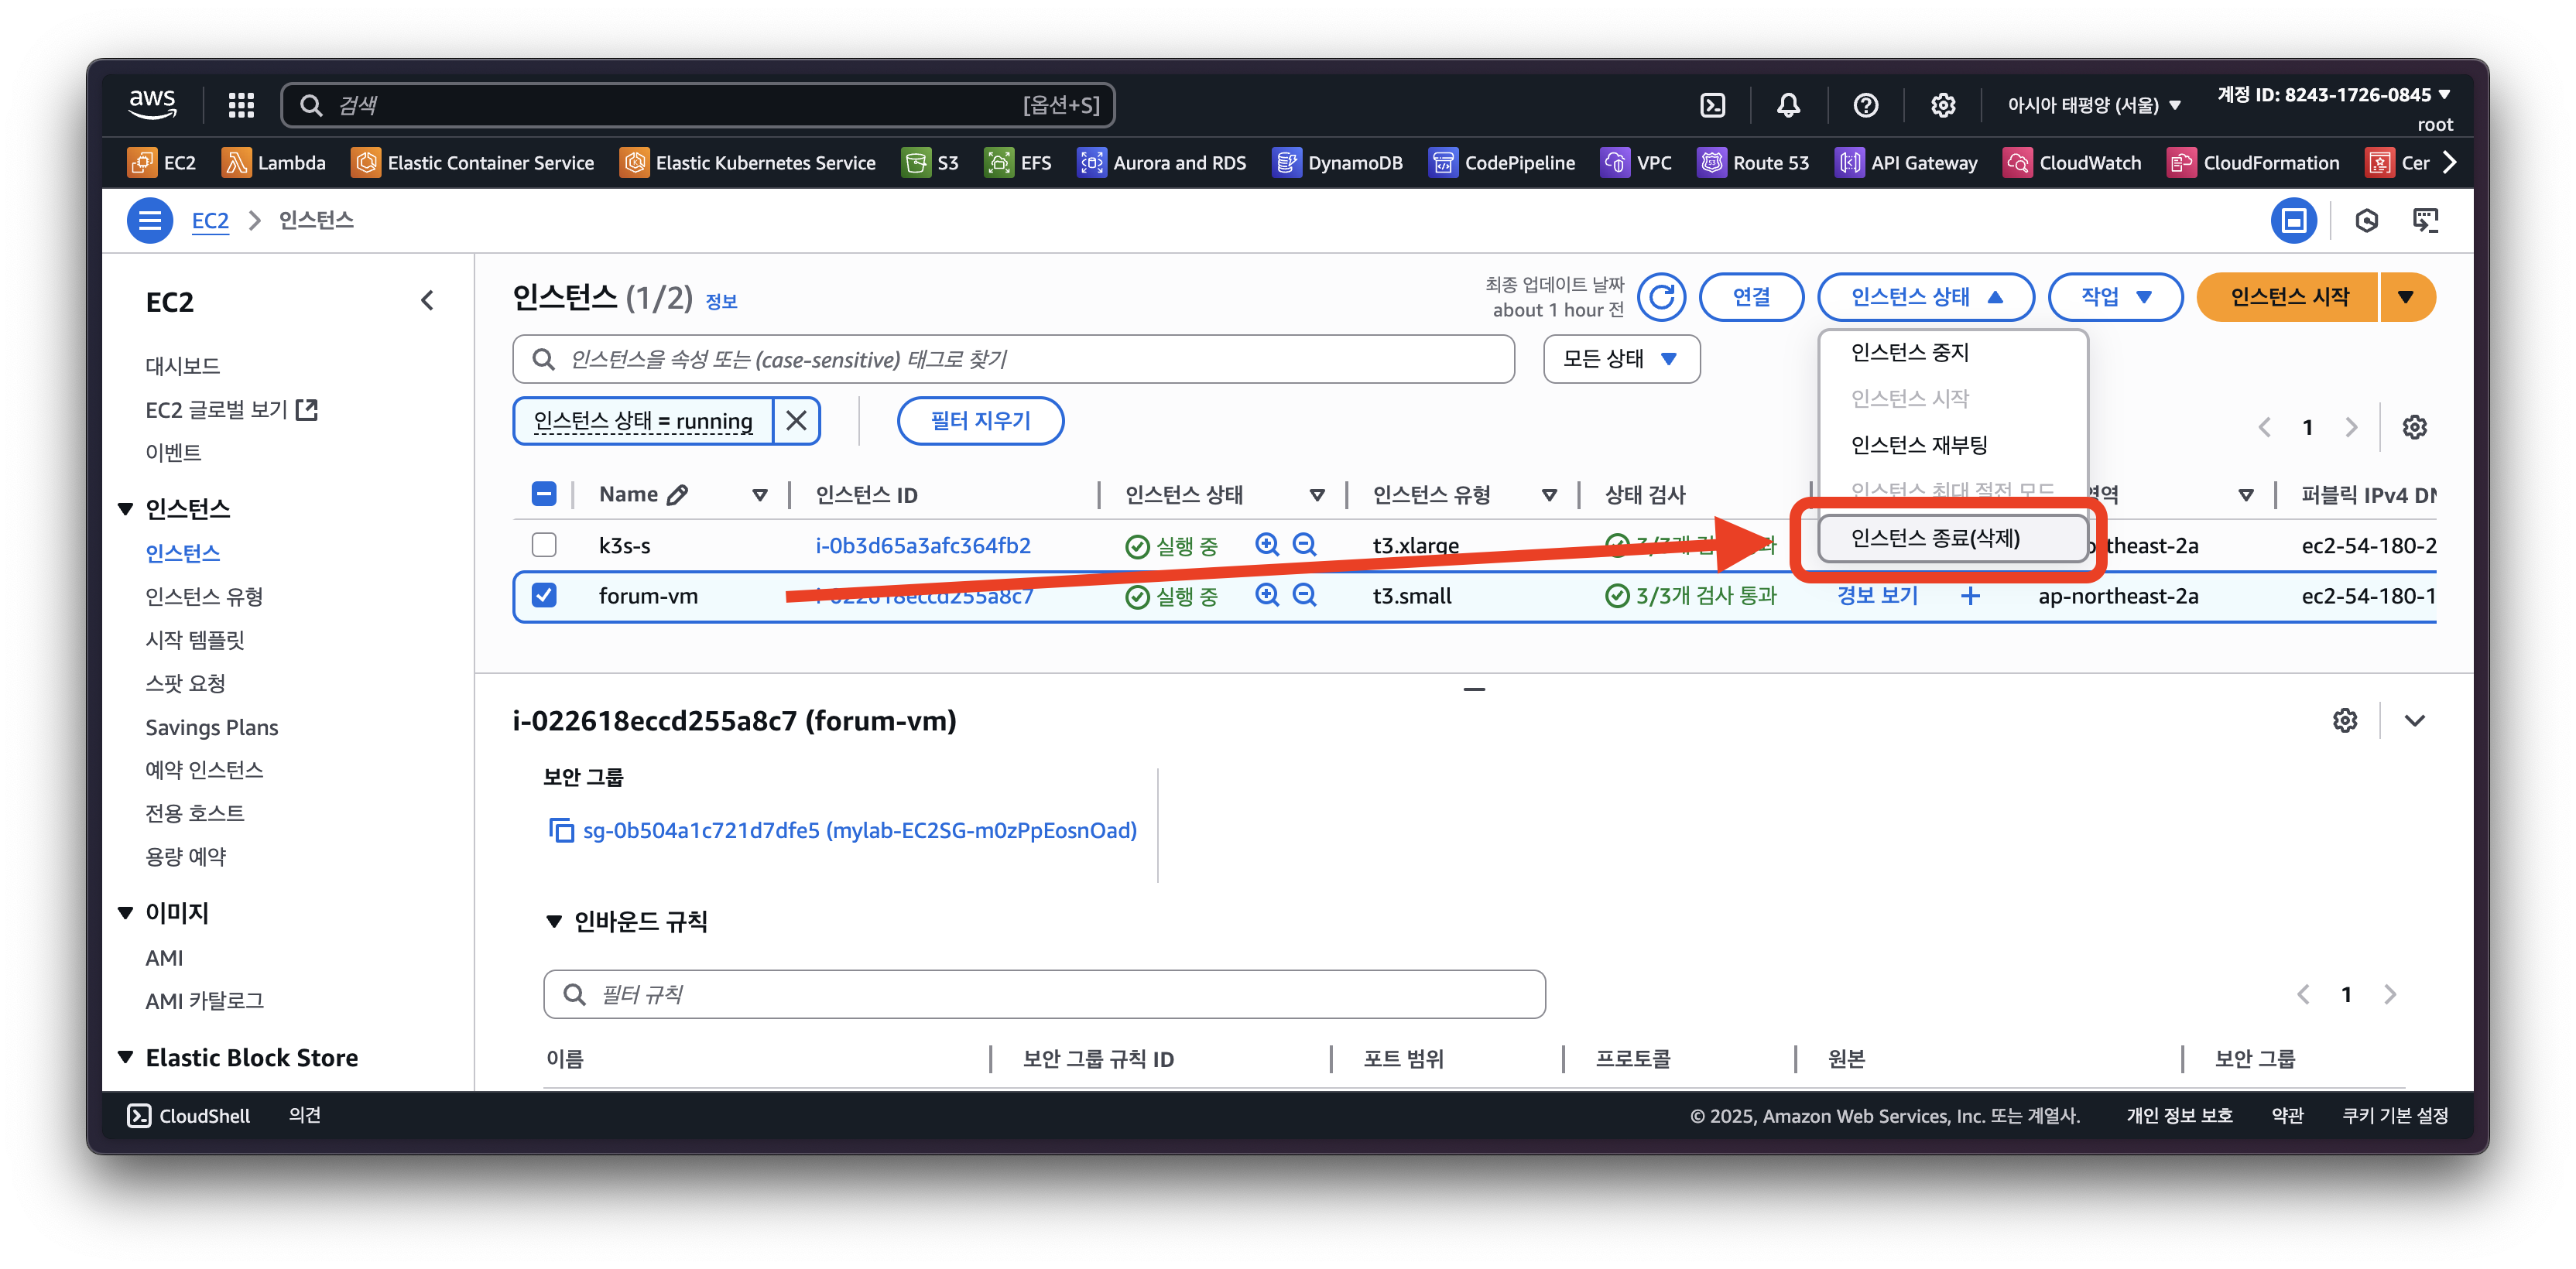Open Route 53 shortcut
This screenshot has height=1269, width=2576.
(x=1753, y=162)
